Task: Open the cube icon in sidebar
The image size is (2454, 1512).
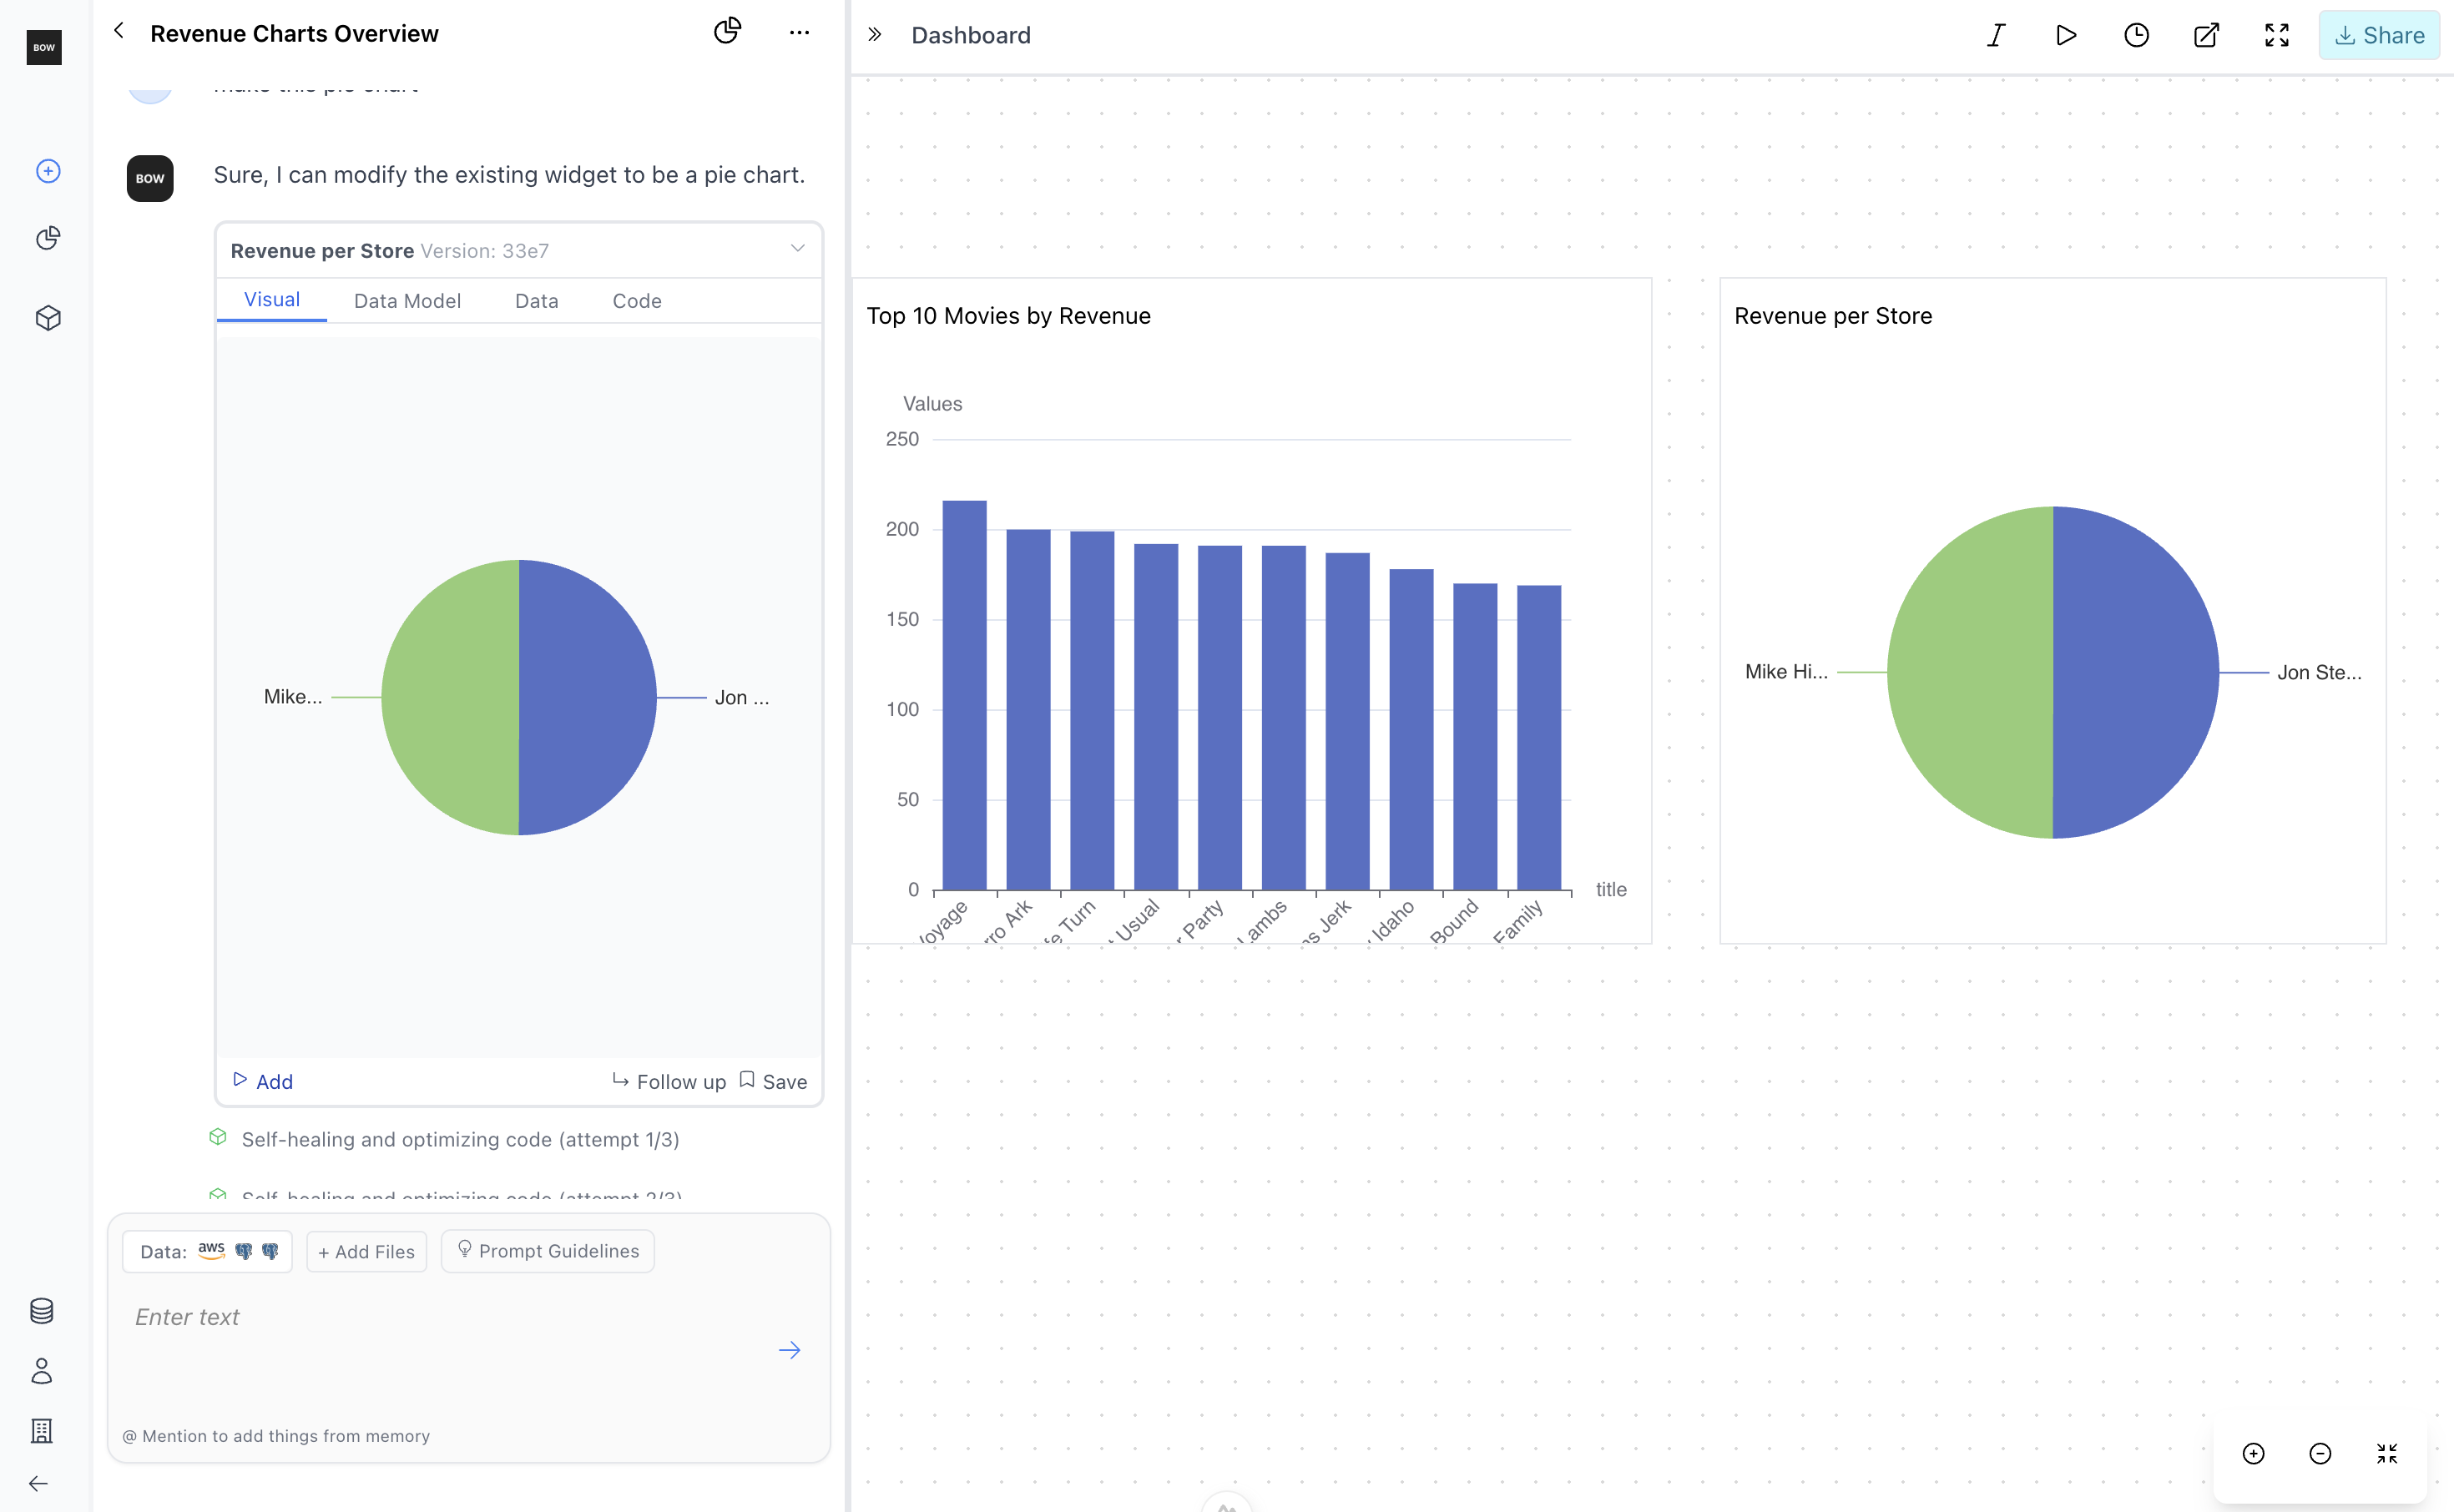Action: click(x=48, y=318)
